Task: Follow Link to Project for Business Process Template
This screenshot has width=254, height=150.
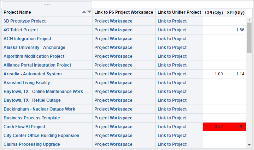Action: (x=172, y=118)
